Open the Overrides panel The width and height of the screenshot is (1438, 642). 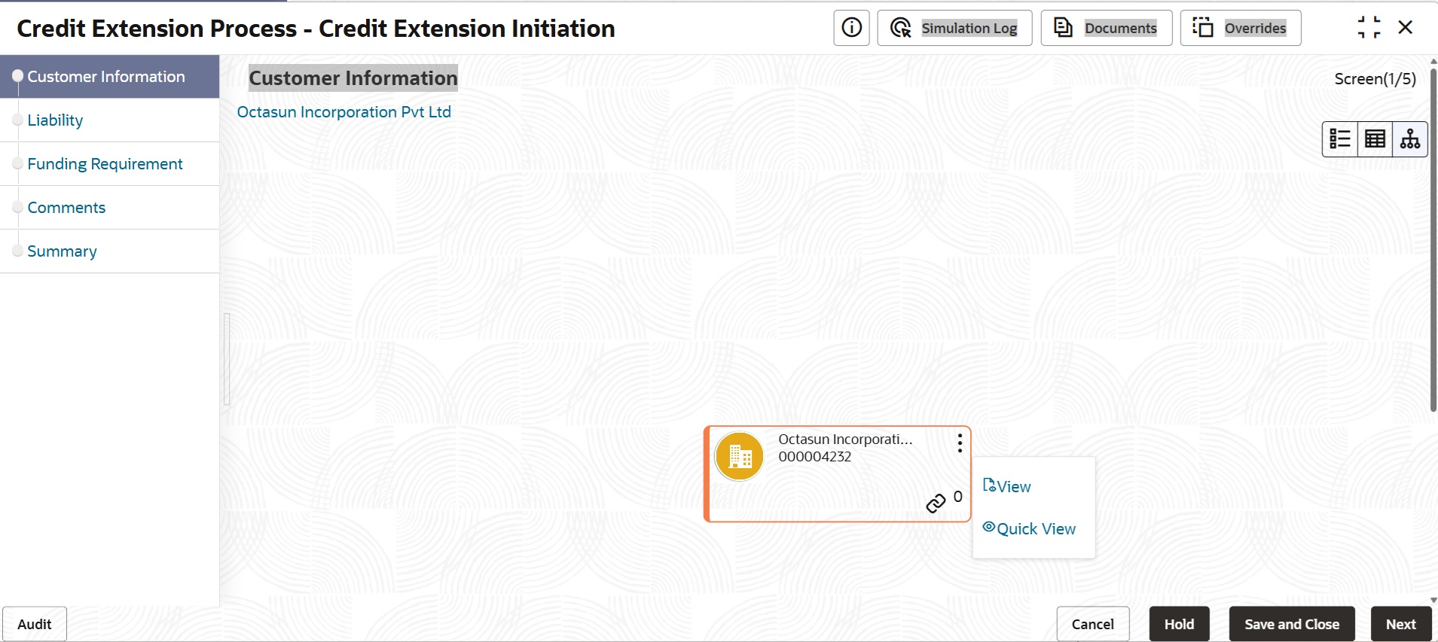coord(1240,28)
